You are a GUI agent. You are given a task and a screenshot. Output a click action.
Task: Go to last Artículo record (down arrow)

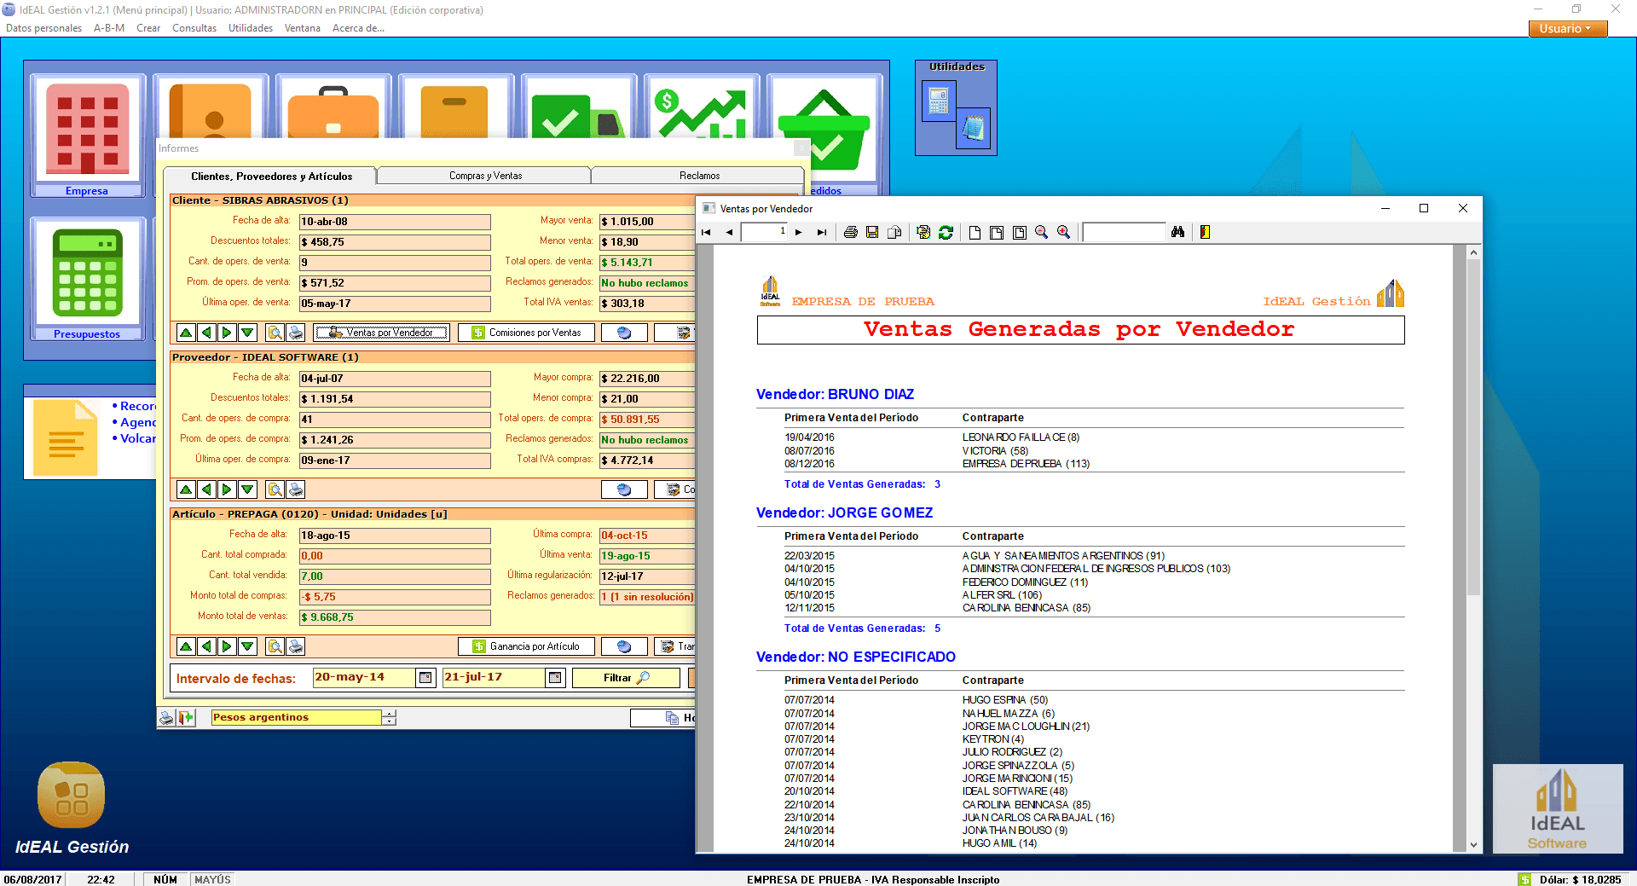pyautogui.click(x=247, y=646)
